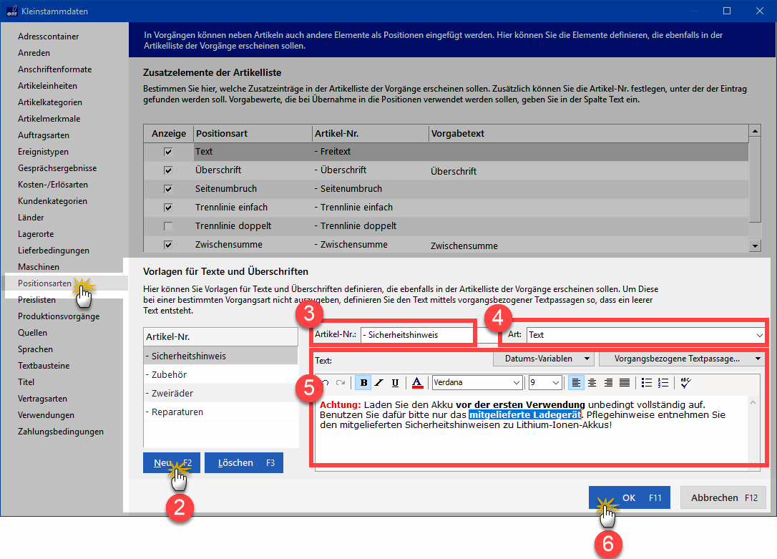Open Produktionsvorgänge in the sidebar

click(59, 316)
